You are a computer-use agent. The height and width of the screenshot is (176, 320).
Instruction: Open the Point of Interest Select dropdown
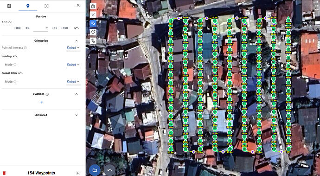coord(73,48)
